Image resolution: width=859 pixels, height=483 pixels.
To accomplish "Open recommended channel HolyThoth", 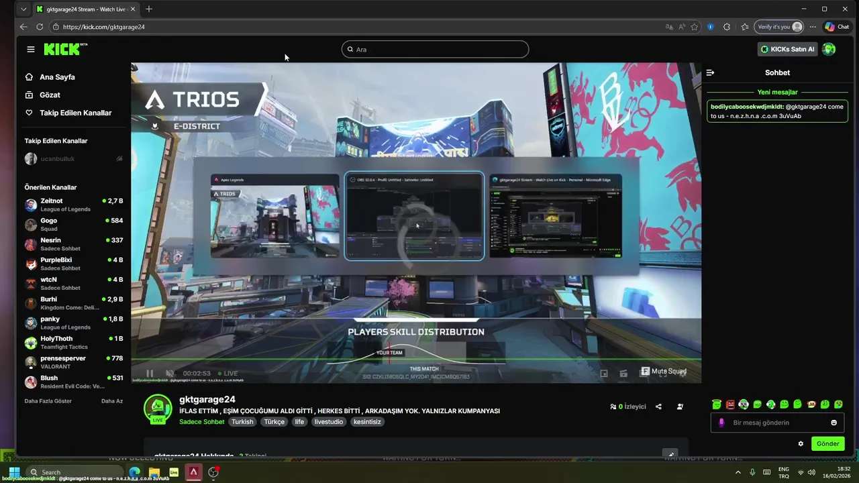I will (74, 342).
